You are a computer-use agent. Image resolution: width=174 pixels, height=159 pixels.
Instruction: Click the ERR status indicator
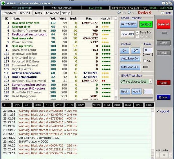tap(7, 104)
